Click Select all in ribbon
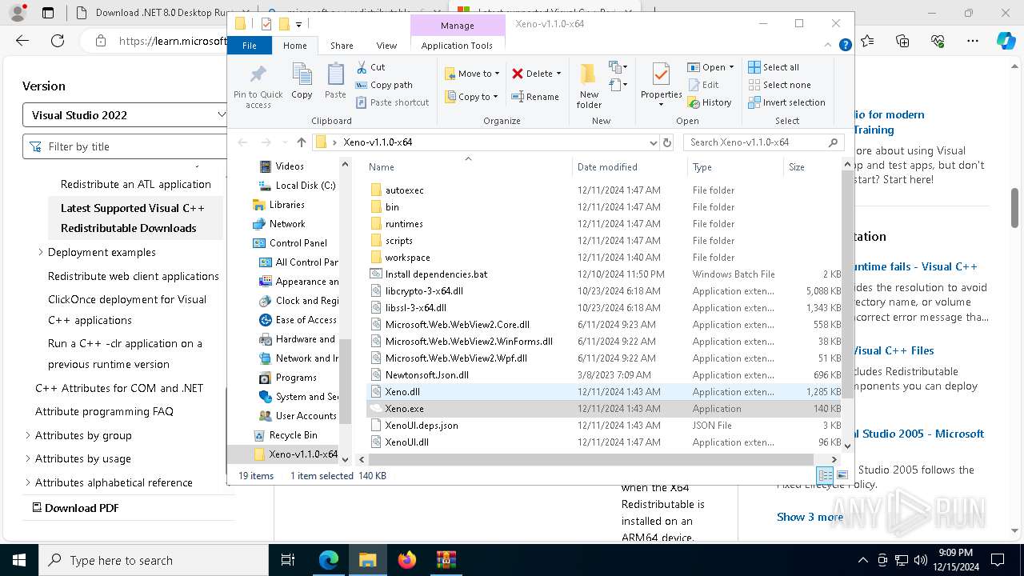This screenshot has width=1024, height=576. click(774, 67)
